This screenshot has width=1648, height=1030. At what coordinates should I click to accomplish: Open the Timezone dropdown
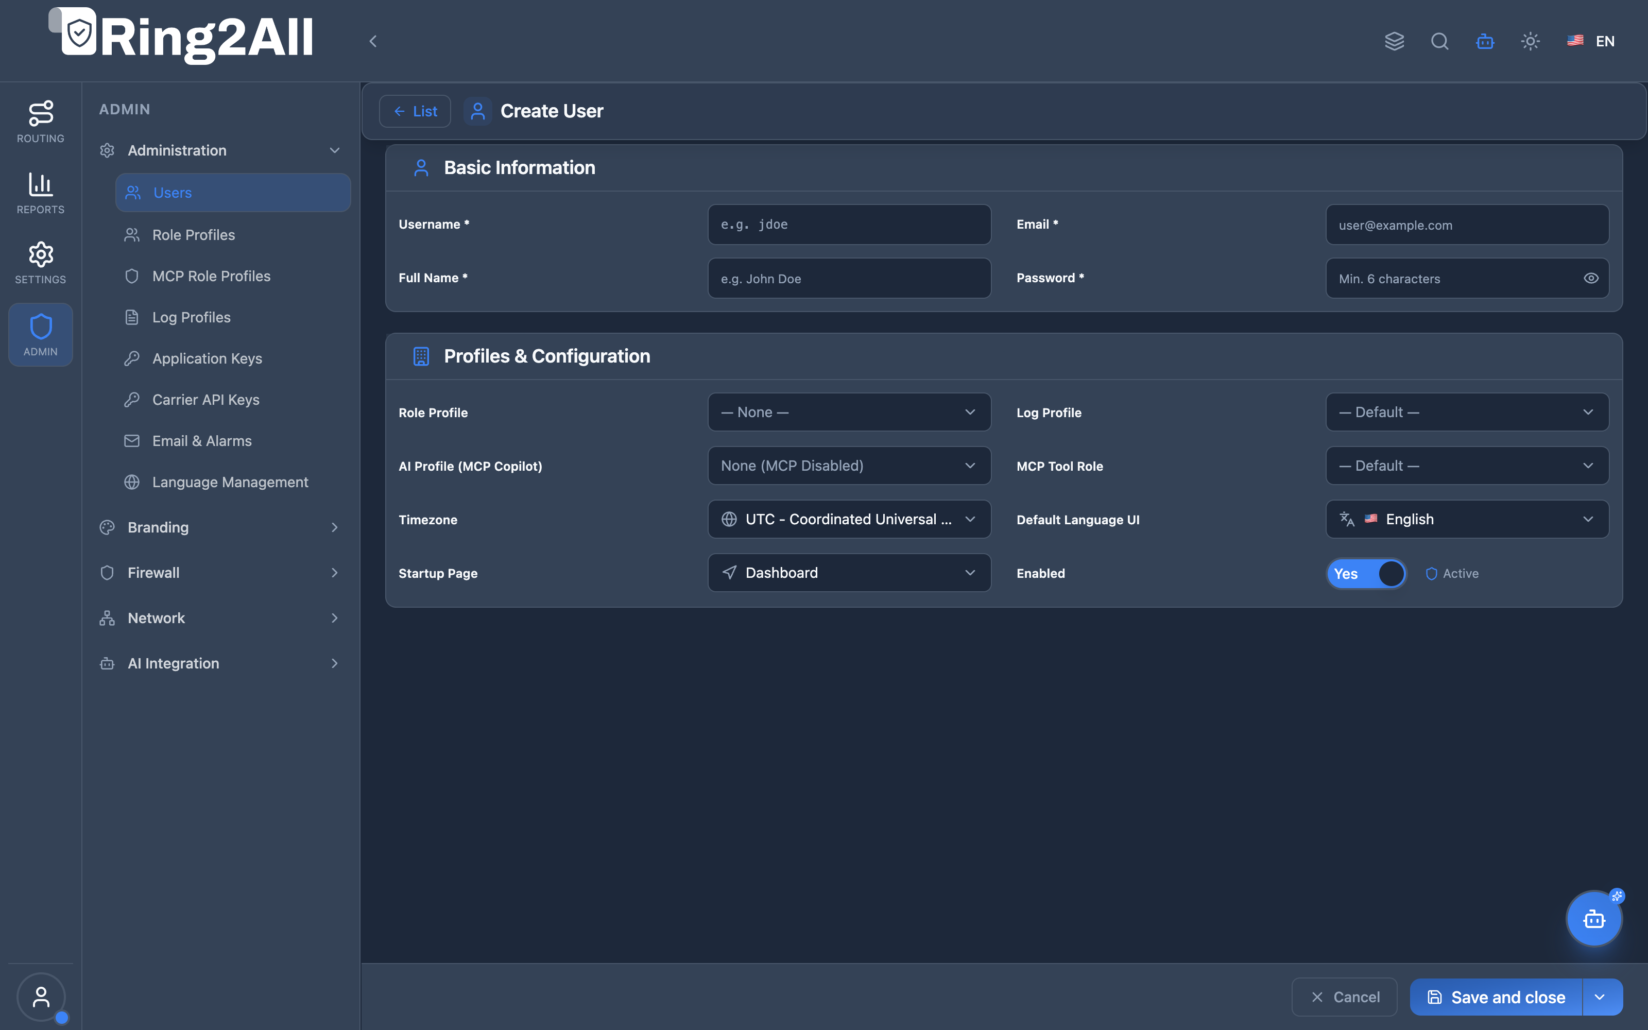coord(849,519)
